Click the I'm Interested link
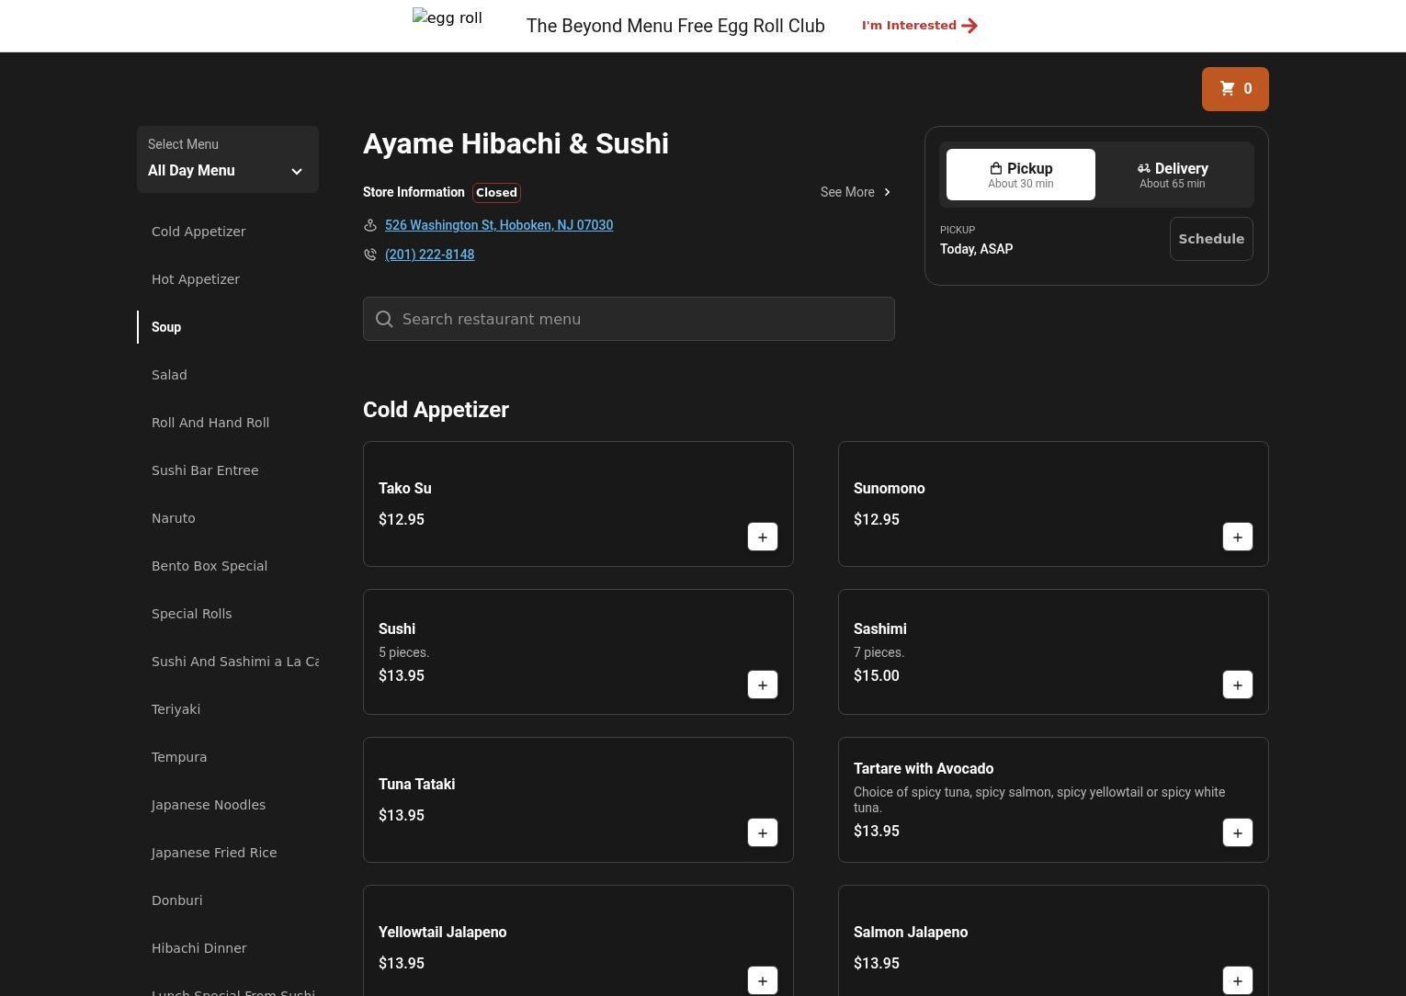Image resolution: width=1406 pixels, height=996 pixels. coord(919,26)
